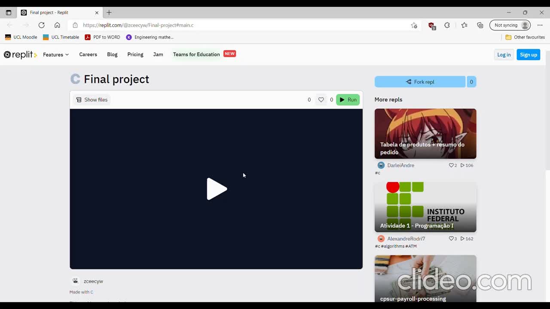Click the tracker blocking shield icon

[x=431, y=25]
